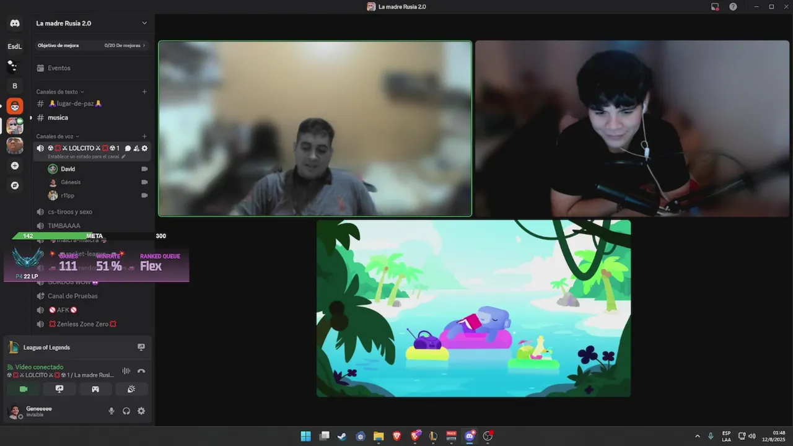
Task: Click the ESP LAA language indicator
Action: [x=726, y=436]
